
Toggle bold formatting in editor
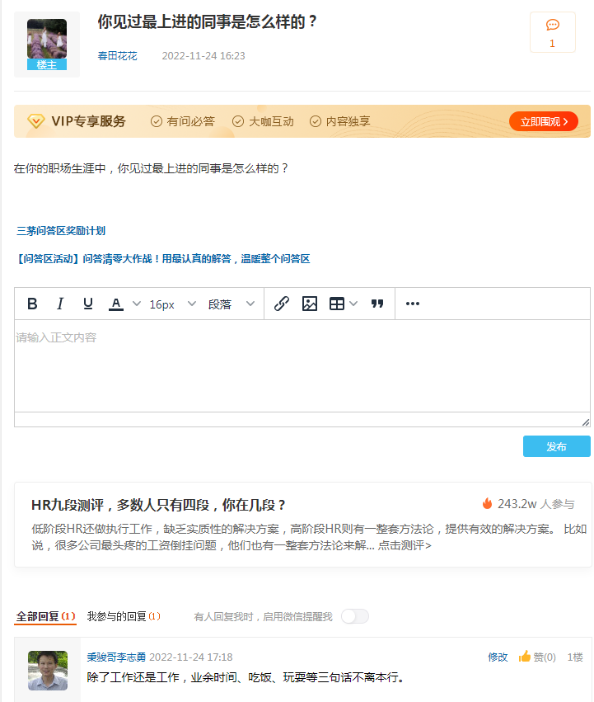[x=32, y=304]
